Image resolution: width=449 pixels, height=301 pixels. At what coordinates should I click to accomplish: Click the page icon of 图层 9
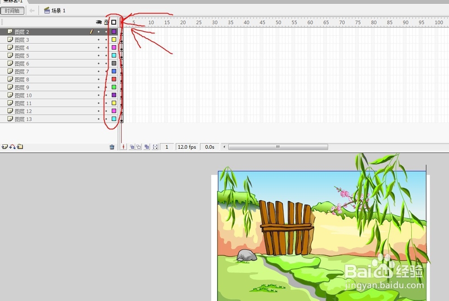10,87
